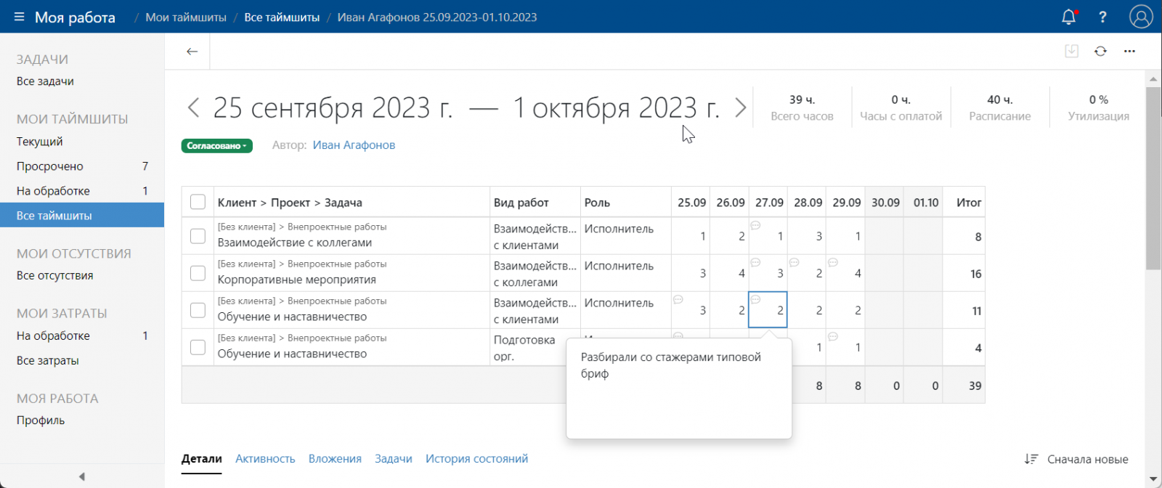This screenshot has height=488, width=1162.
Task: Check the Корпоративные мероприятия row checkbox
Action: [198, 273]
